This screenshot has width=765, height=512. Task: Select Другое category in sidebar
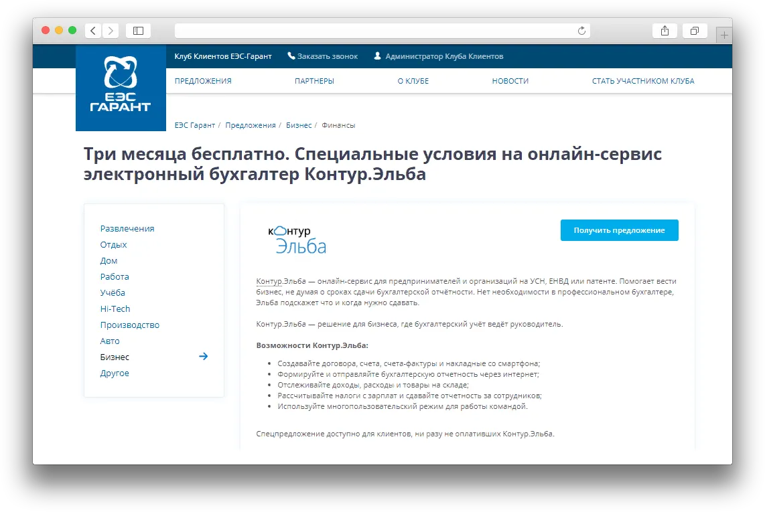pos(115,373)
